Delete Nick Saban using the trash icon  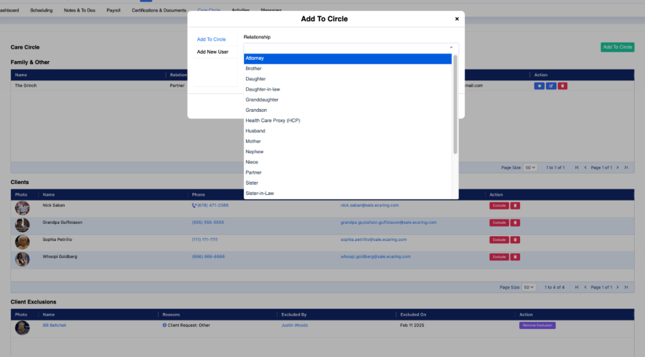515,206
